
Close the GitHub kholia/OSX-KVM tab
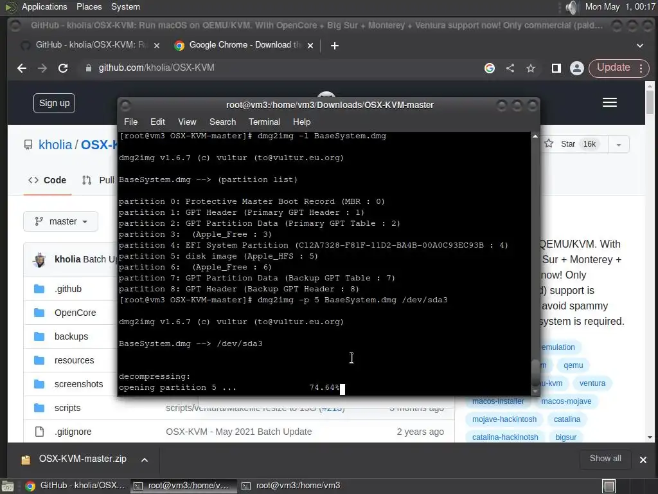tap(157, 46)
